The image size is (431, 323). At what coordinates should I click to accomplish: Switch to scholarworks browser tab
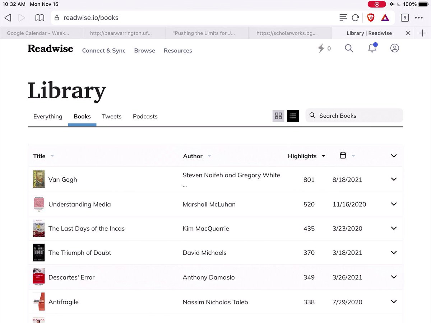click(x=290, y=33)
